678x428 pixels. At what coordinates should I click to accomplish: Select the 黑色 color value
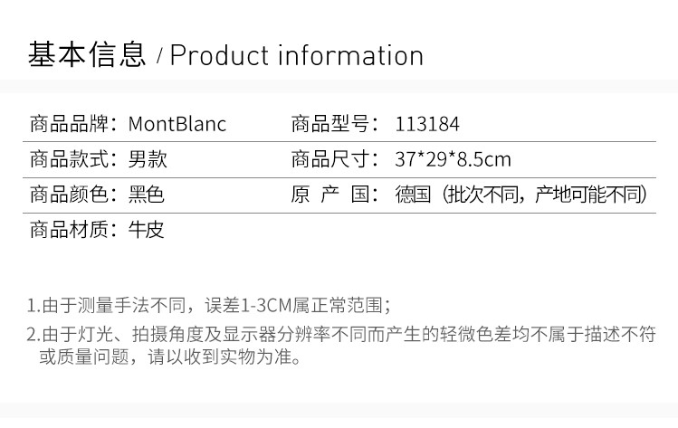coord(148,195)
